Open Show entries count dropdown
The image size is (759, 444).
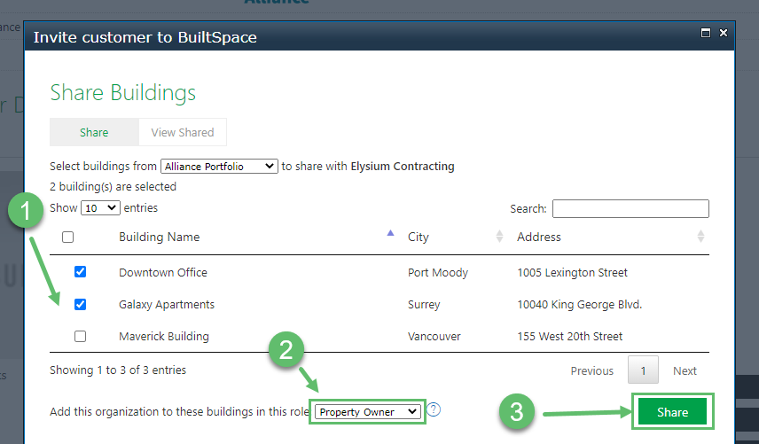pos(100,208)
